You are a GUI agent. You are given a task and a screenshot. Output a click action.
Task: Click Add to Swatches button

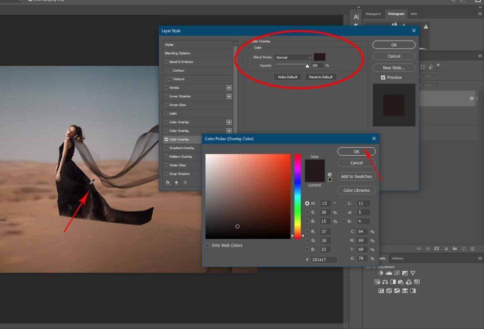pyautogui.click(x=356, y=177)
